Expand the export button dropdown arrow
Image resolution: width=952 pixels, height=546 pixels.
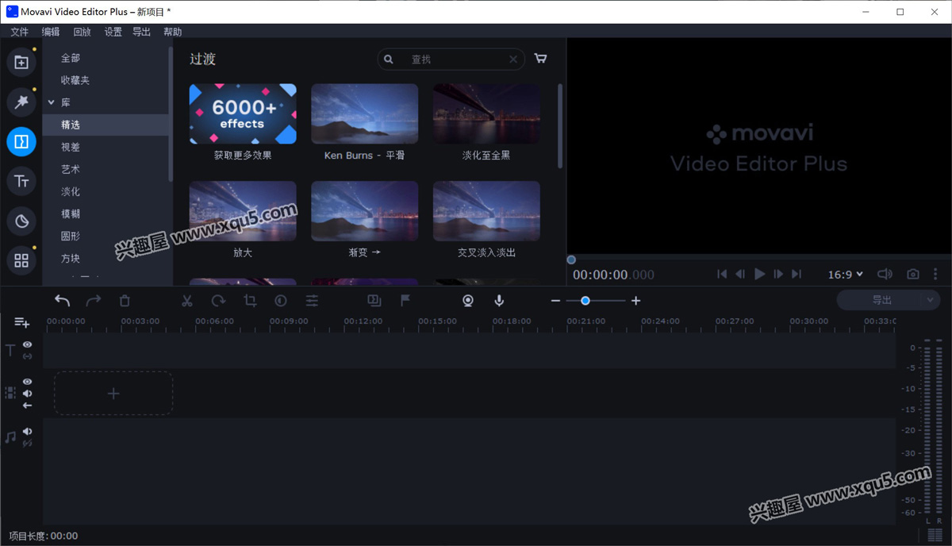tap(931, 300)
